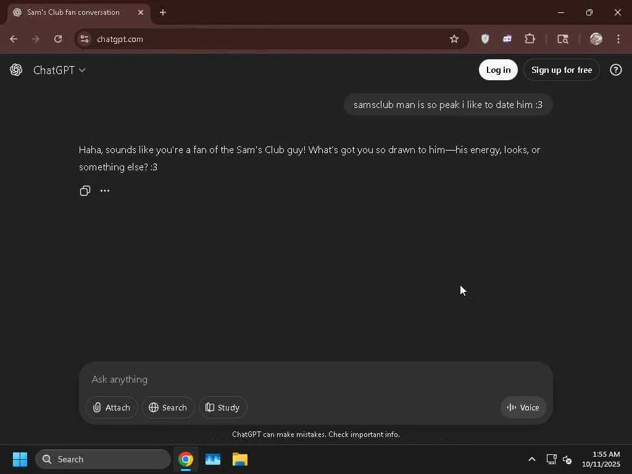Open the shield extension icon
632x474 pixels.
point(485,39)
